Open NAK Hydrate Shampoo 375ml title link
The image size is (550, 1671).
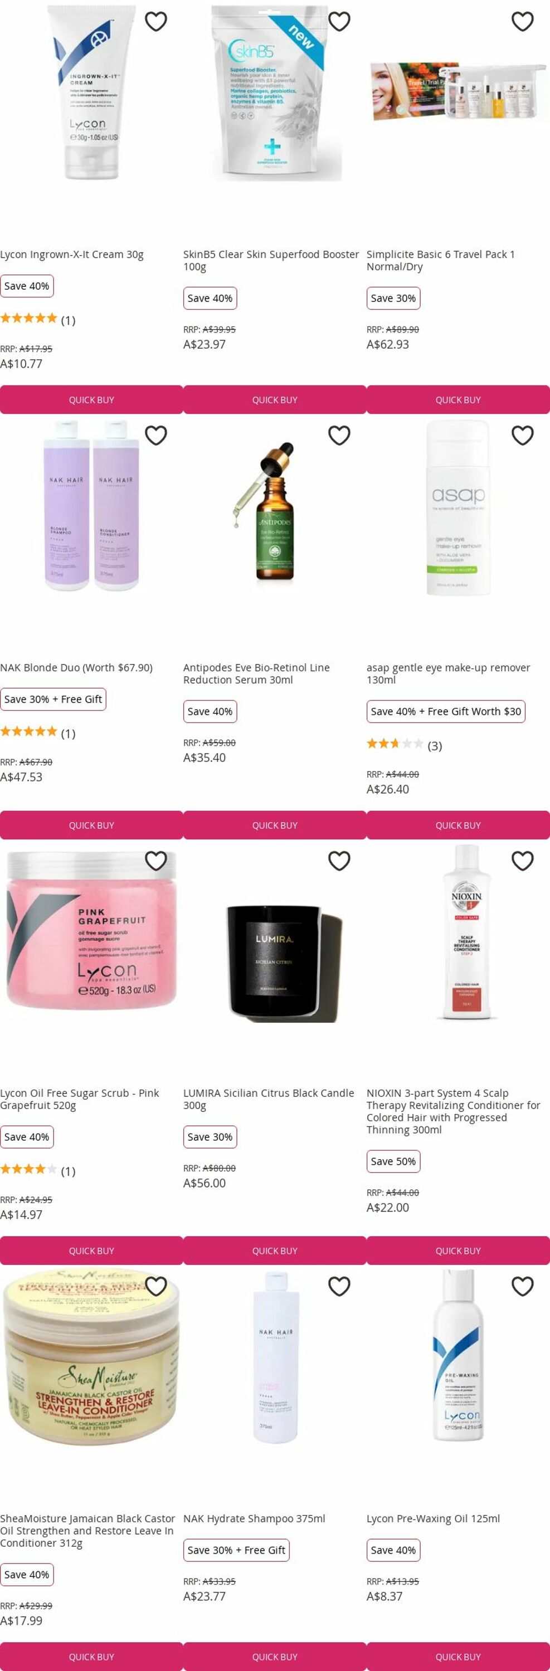(x=254, y=1518)
